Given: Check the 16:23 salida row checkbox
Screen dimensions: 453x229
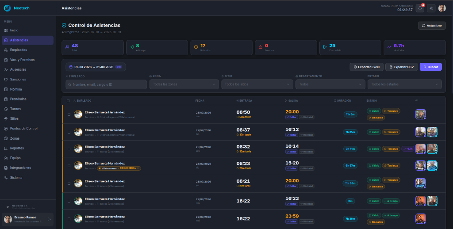Looking at the screenshot, I should tap(69, 201).
